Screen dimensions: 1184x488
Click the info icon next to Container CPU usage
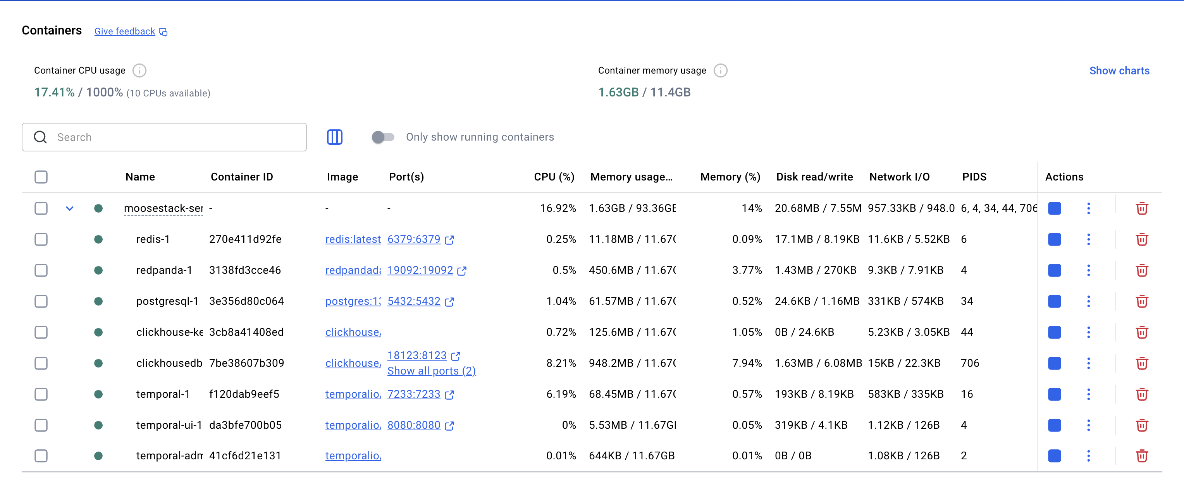pyautogui.click(x=139, y=70)
